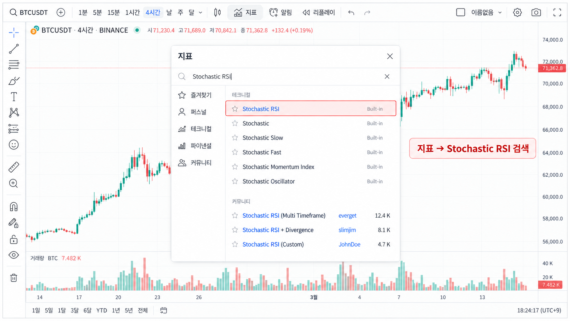The image size is (570, 321).
Task: Activate the zoom in tool
Action: [14, 183]
